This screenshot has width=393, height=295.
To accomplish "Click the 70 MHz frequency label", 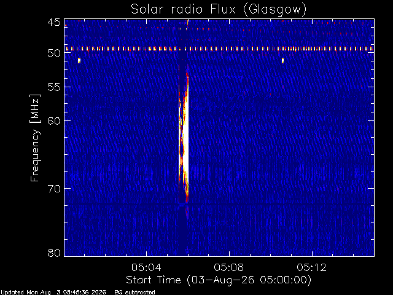I will tap(54, 189).
